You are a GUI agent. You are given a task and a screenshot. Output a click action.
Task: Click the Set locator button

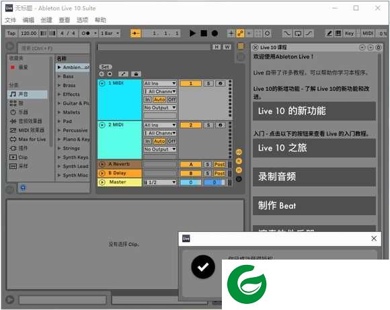point(105,67)
